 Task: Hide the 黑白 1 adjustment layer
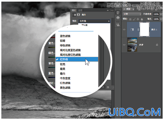pos(124,30)
